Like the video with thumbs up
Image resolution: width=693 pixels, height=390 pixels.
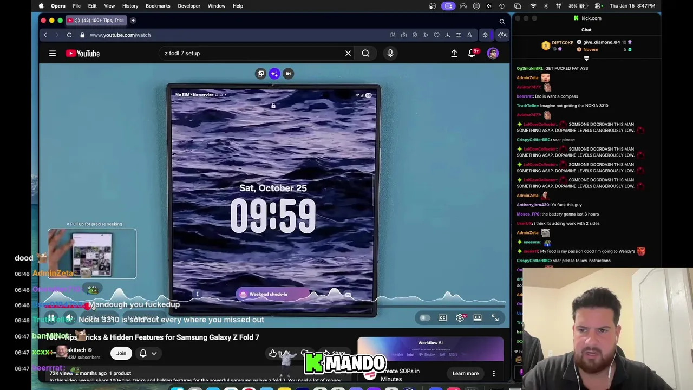click(x=273, y=354)
